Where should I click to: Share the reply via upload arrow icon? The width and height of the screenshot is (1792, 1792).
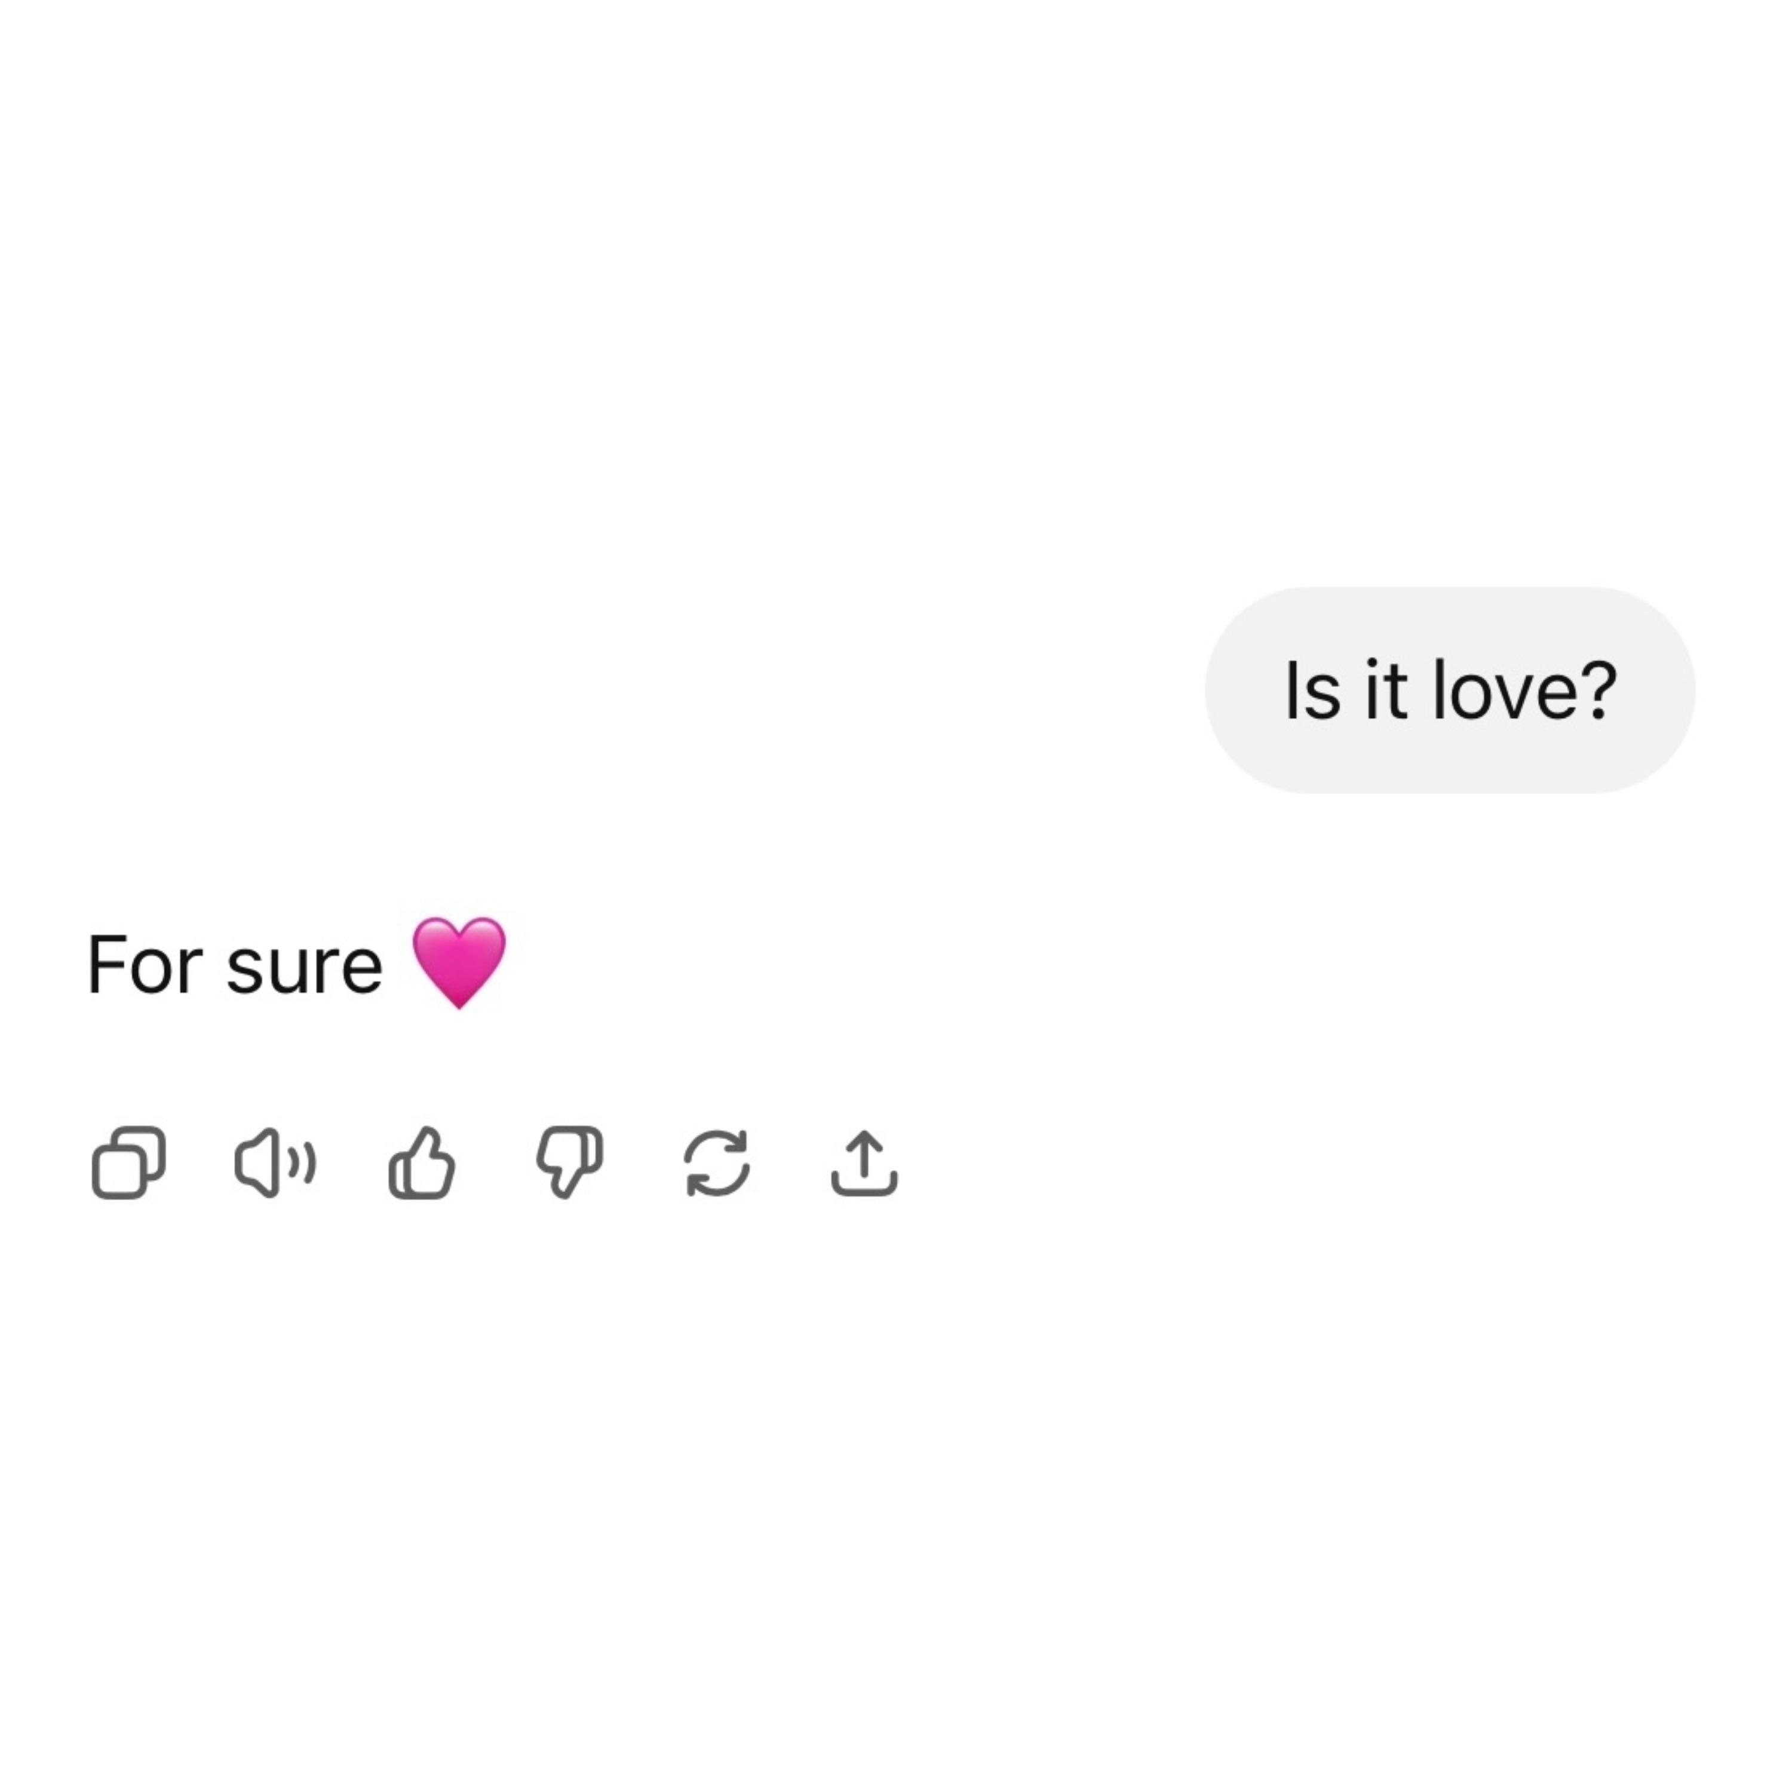864,1162
